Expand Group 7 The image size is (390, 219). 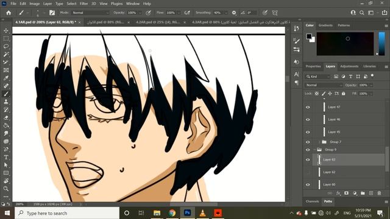[x=319, y=142]
